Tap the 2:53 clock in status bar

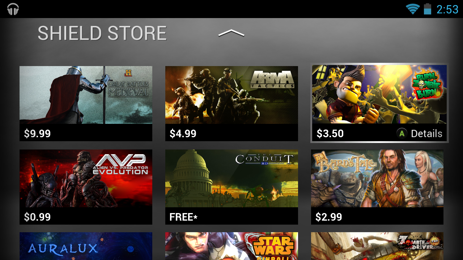click(447, 9)
